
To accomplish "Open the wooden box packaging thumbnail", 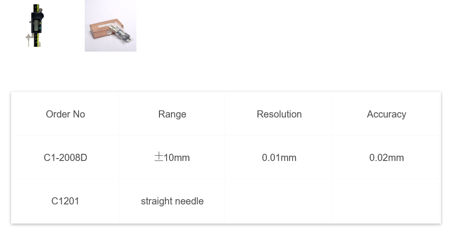I will 111,26.
